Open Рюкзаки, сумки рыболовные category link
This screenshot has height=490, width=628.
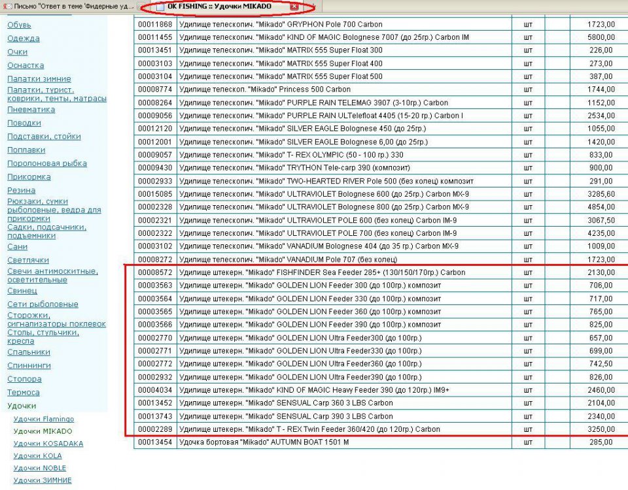(x=54, y=210)
